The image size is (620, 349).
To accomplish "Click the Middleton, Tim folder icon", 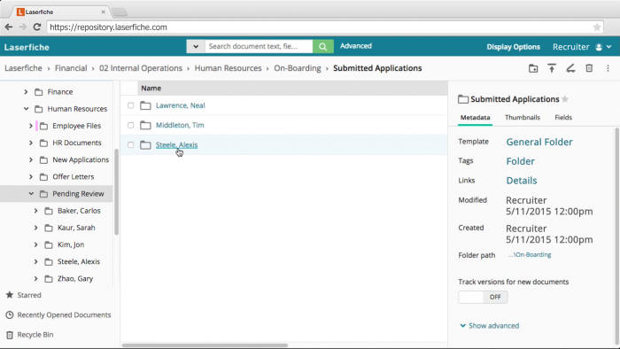I will click(x=145, y=125).
